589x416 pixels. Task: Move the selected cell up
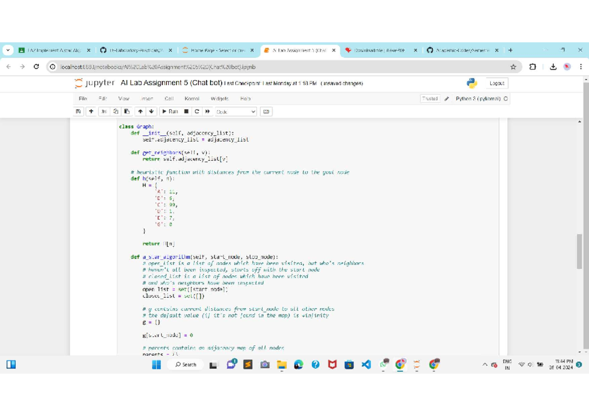point(140,111)
